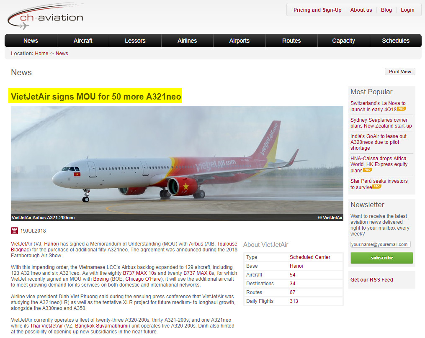The height and width of the screenshot is (338, 425).
Task: Click the Login link
Action: 407,10
